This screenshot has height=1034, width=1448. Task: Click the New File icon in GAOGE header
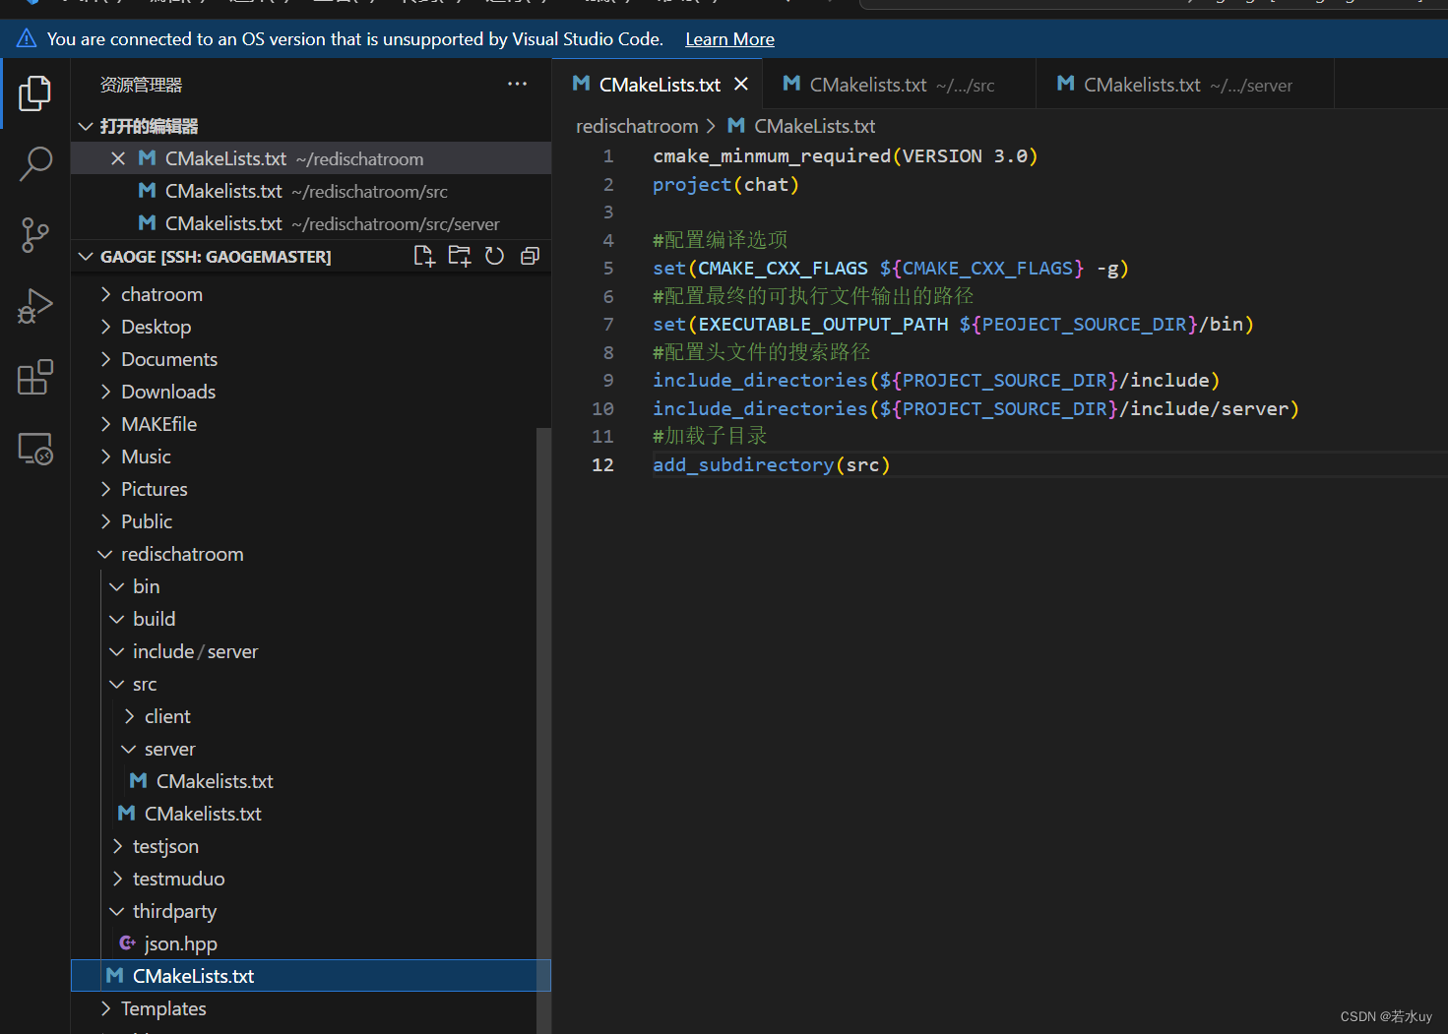tap(424, 256)
